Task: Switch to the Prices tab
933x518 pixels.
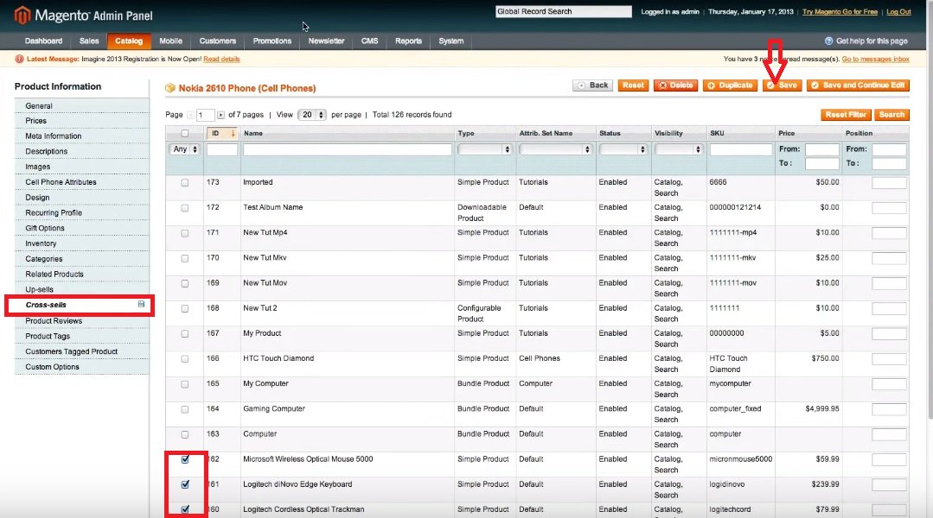Action: coord(81,121)
